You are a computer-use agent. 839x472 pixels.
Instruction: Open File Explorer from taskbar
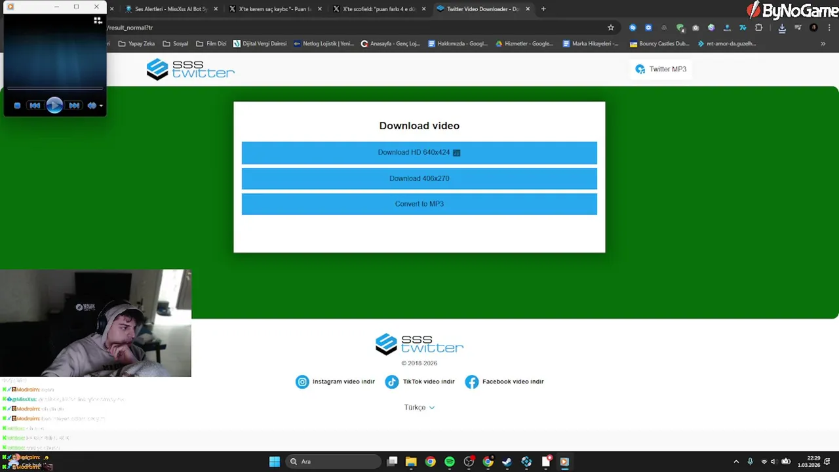(x=411, y=462)
